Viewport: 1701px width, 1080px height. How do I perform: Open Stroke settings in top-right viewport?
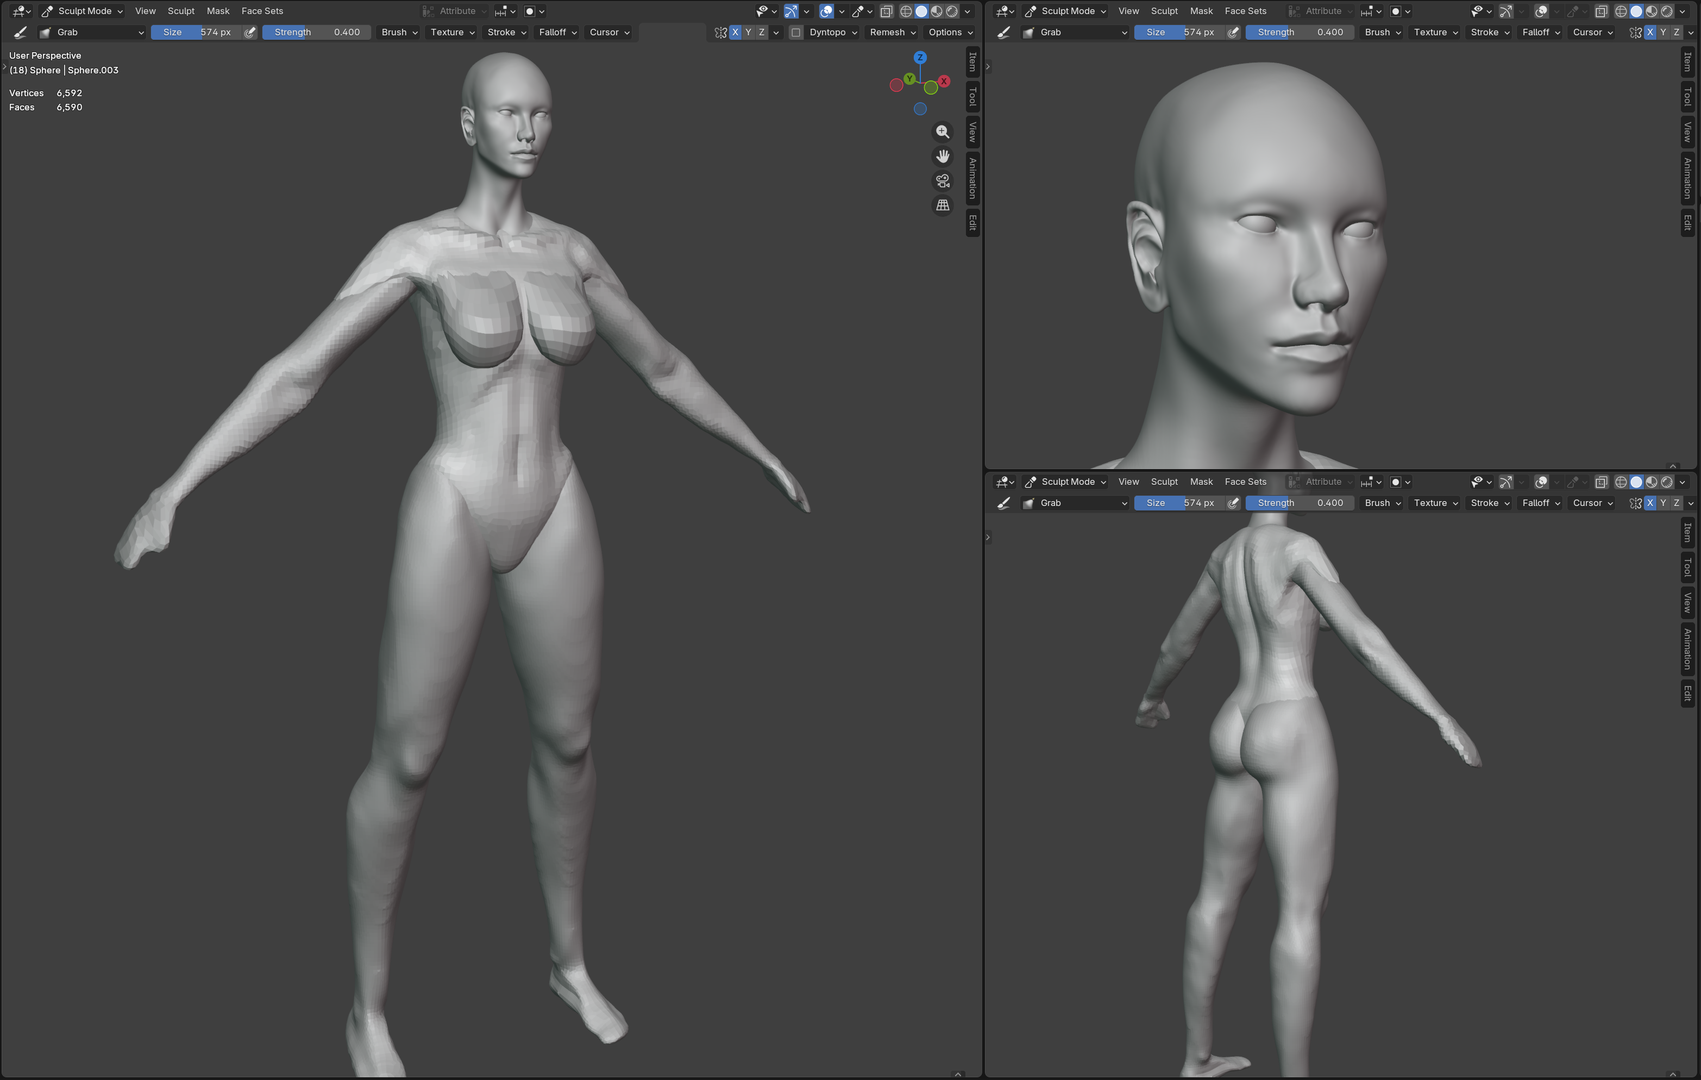tap(1489, 33)
